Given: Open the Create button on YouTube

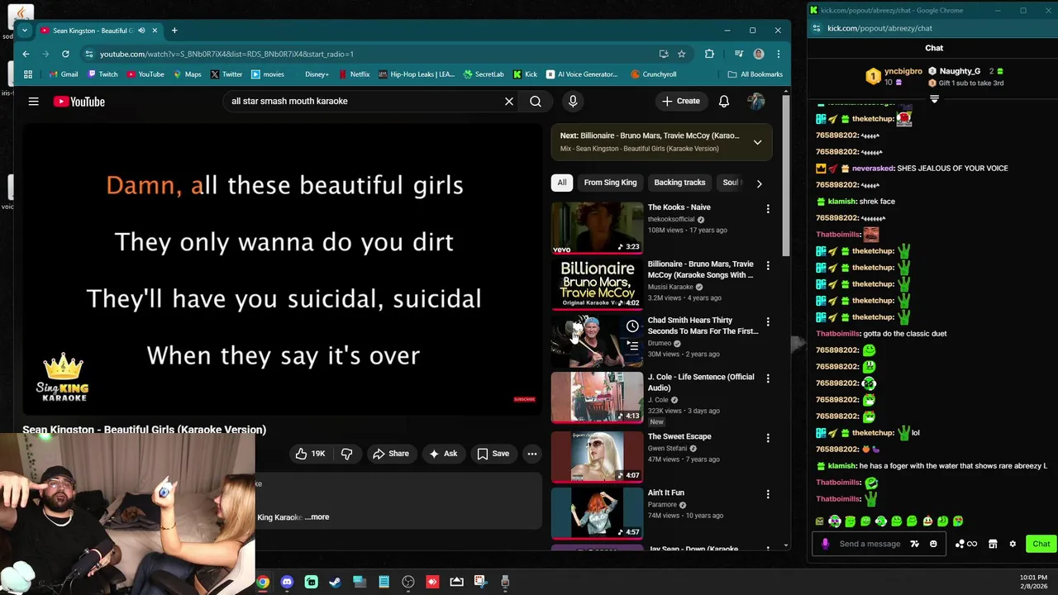Looking at the screenshot, I should 681,101.
